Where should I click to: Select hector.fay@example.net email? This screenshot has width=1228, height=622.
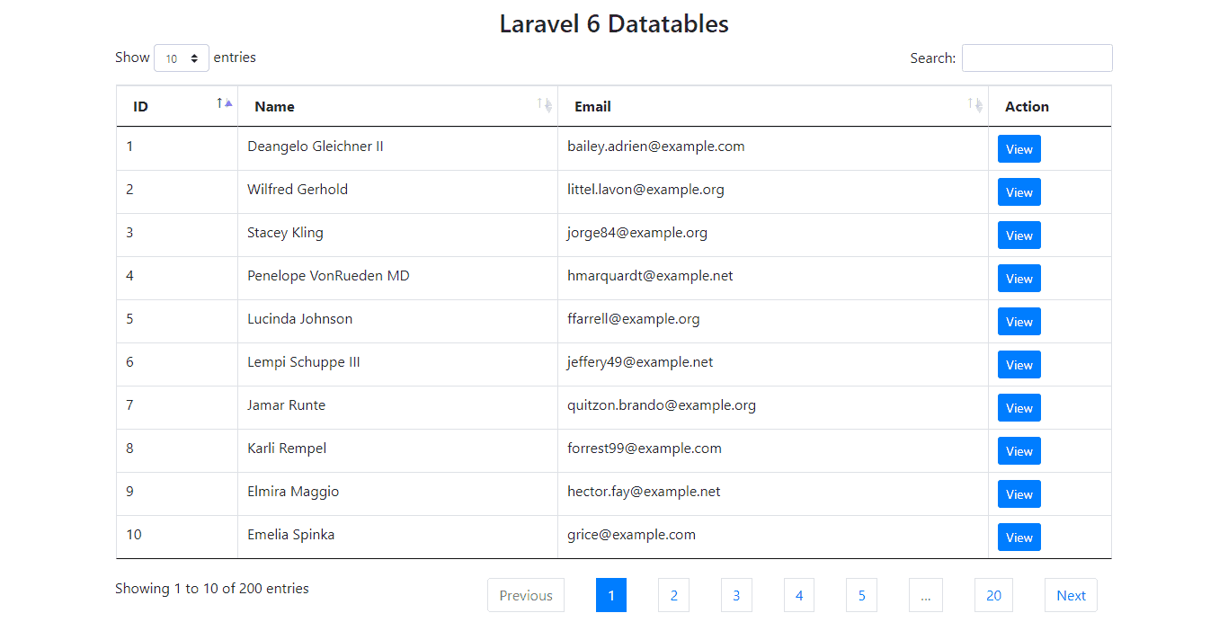[x=644, y=491]
